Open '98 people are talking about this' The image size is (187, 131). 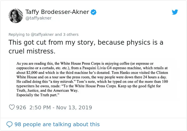(57, 124)
